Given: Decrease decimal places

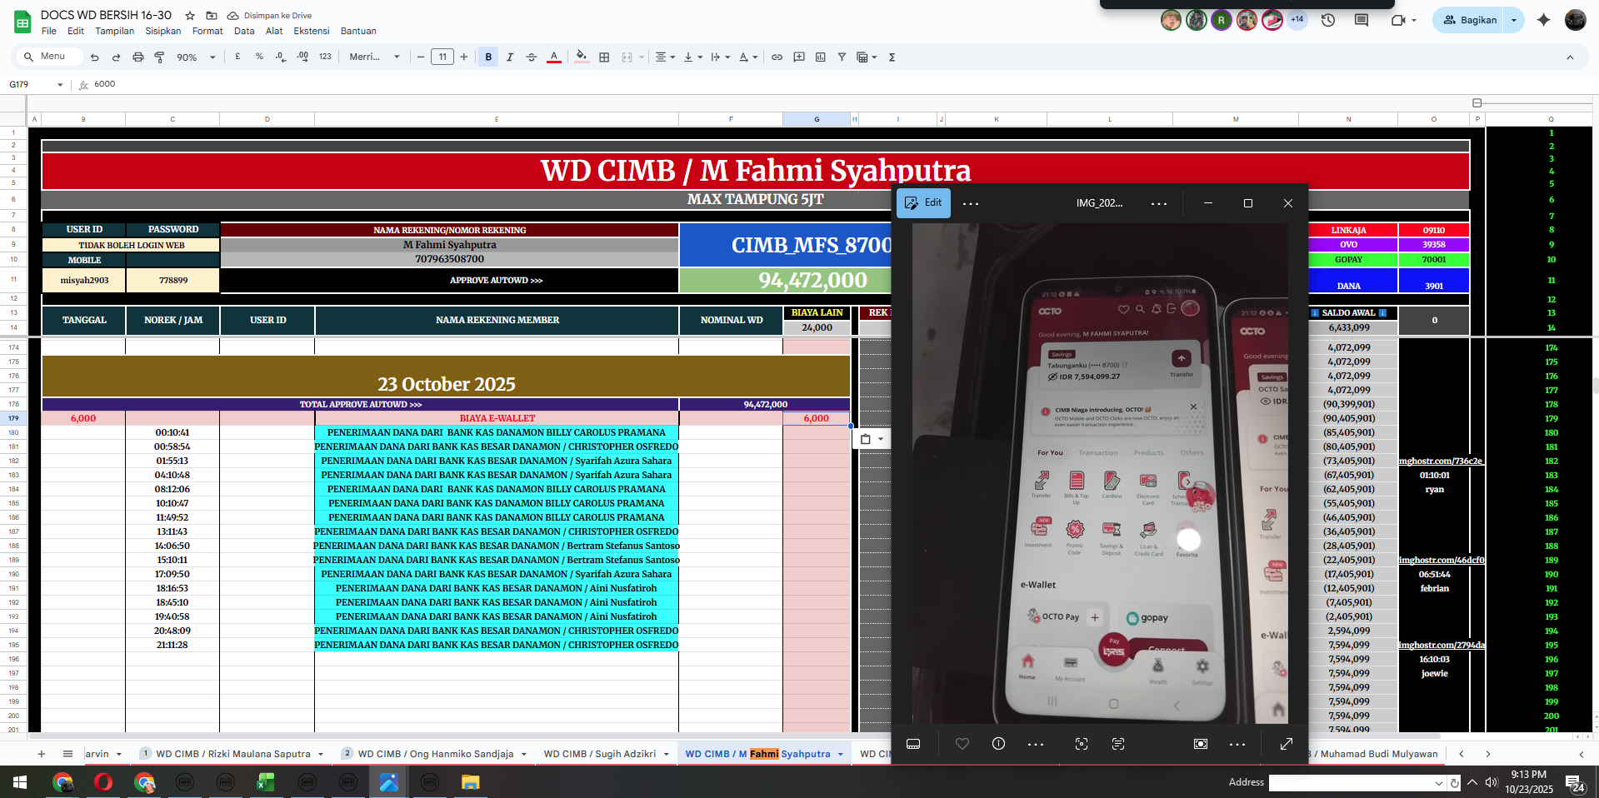Looking at the screenshot, I should point(281,57).
